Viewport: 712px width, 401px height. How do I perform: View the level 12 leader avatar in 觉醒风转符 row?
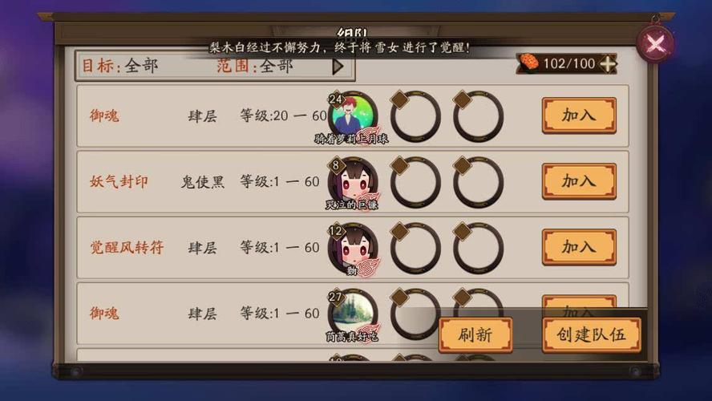(x=353, y=248)
